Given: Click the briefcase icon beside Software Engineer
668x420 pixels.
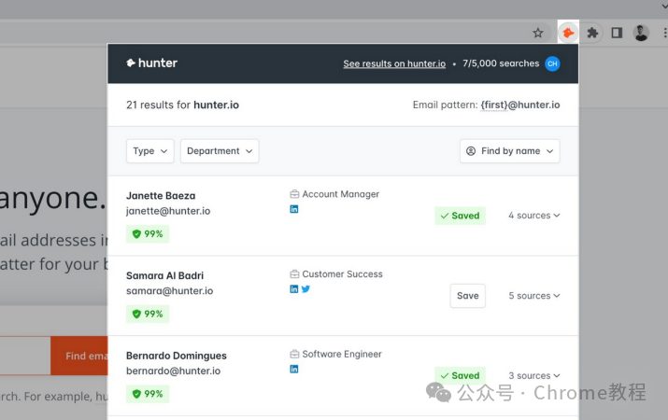Looking at the screenshot, I should (294, 354).
